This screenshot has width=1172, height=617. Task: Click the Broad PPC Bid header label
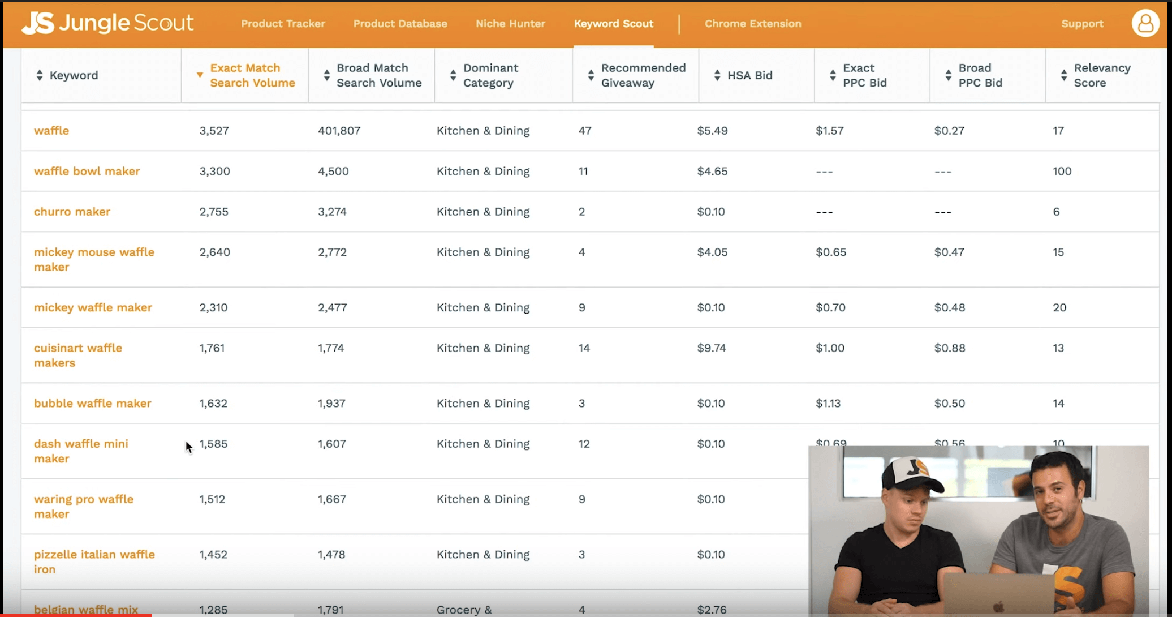click(980, 75)
